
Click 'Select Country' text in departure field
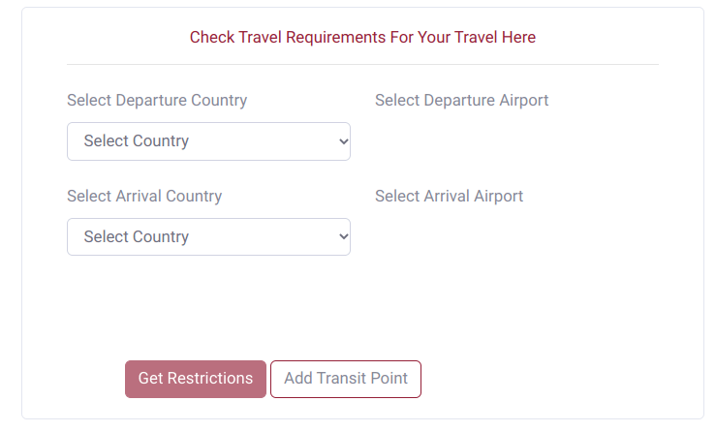pyautogui.click(x=137, y=141)
